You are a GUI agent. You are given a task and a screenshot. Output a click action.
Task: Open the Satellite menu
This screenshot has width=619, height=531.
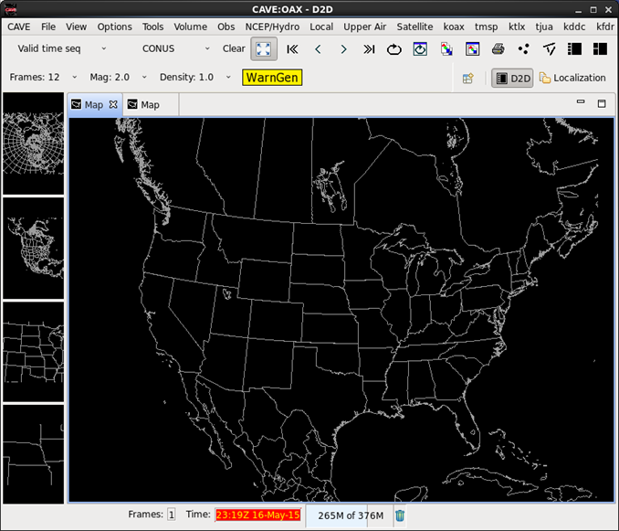(x=414, y=27)
